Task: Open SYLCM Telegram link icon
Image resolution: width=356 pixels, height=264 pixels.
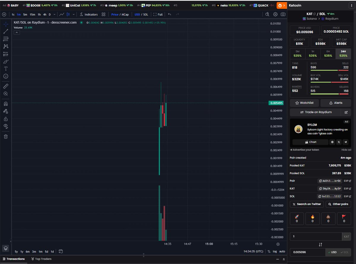Action: [346, 142]
